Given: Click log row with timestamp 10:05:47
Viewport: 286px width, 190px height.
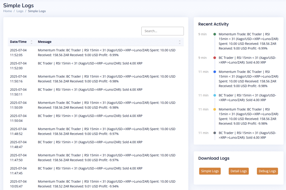Looking at the screenshot, I should 95,184.
